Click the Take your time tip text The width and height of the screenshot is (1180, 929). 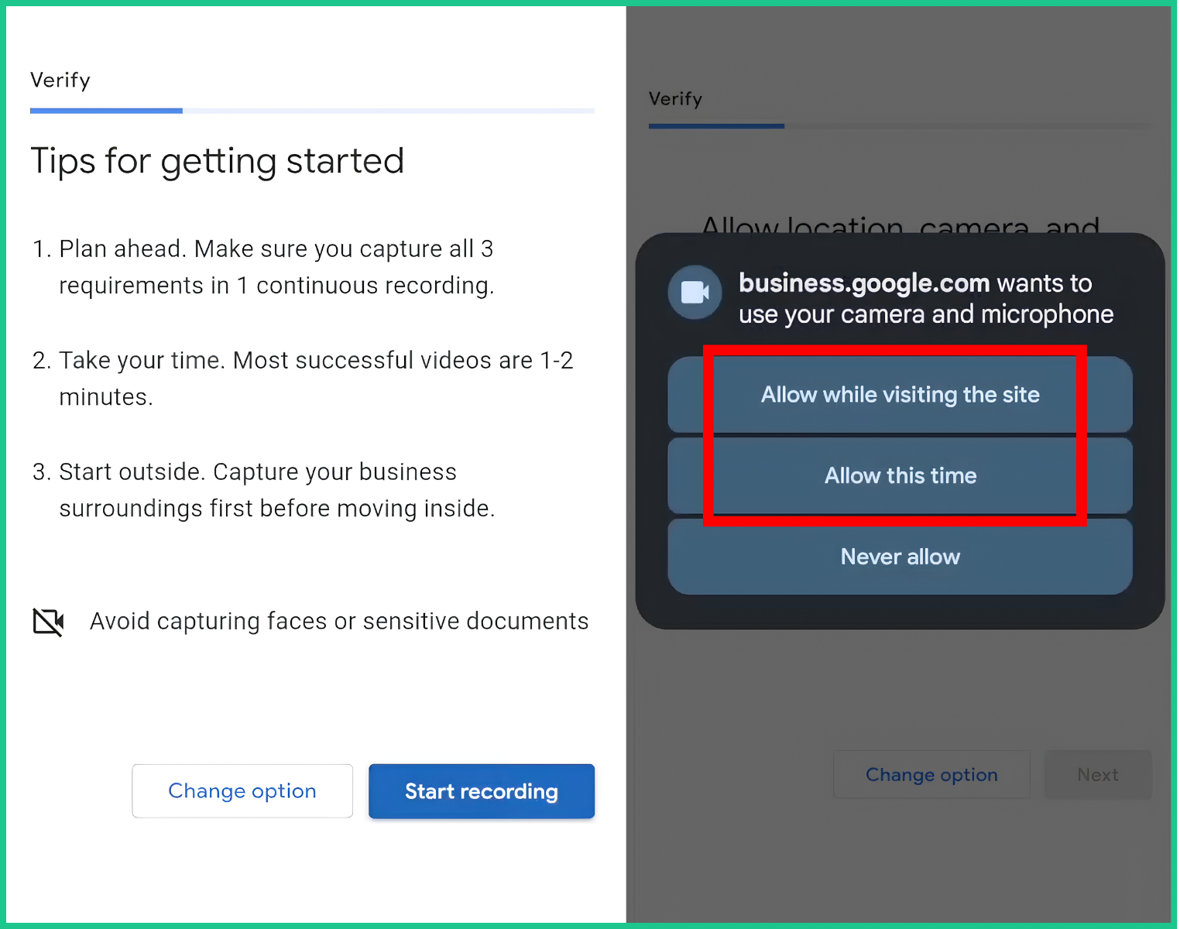[x=316, y=379]
